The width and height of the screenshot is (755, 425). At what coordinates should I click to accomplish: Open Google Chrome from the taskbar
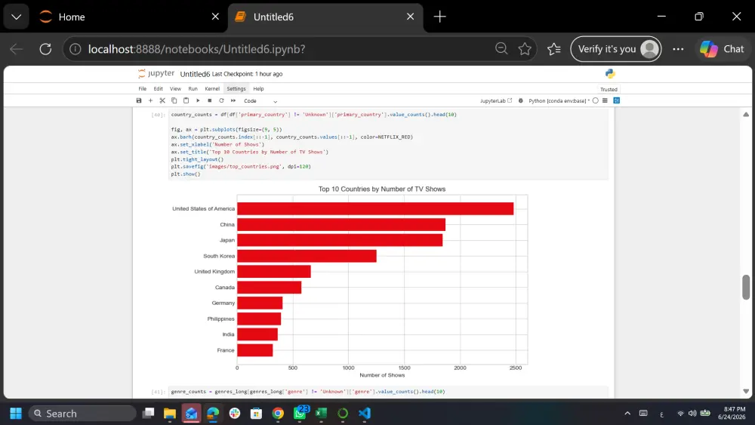tap(278, 414)
